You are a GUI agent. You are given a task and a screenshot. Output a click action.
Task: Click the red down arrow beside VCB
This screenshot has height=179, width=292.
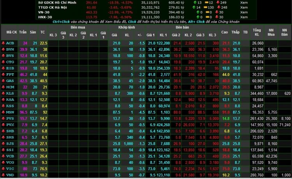4,156
